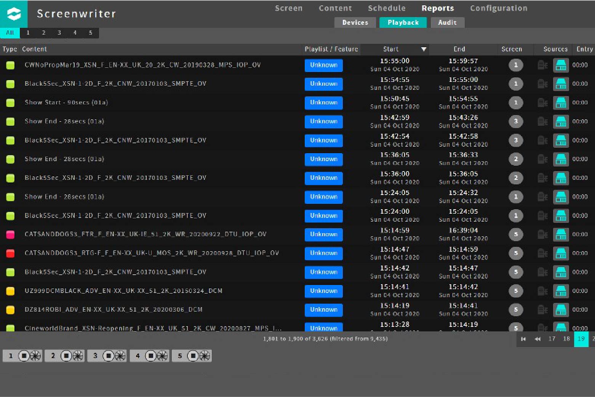Toggle screen 3 filter in top bar

59,33
